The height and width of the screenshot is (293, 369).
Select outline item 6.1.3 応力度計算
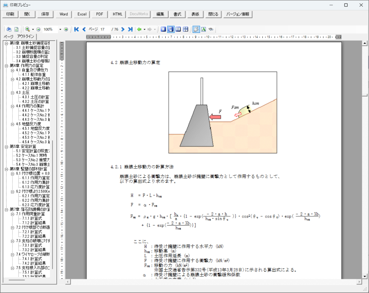tap(36, 187)
